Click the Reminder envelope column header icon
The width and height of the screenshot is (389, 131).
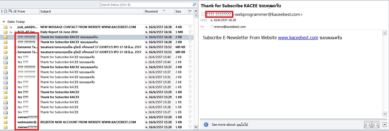pos(11,11)
